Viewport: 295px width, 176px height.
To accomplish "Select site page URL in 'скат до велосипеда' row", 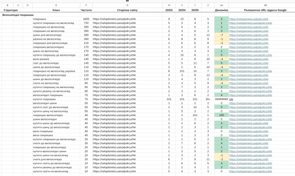I will (x=114, y=63).
